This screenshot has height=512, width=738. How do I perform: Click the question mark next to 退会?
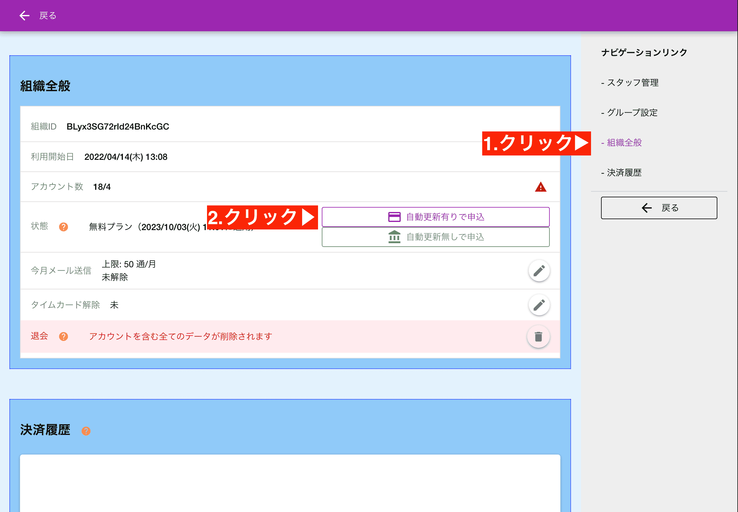click(64, 337)
